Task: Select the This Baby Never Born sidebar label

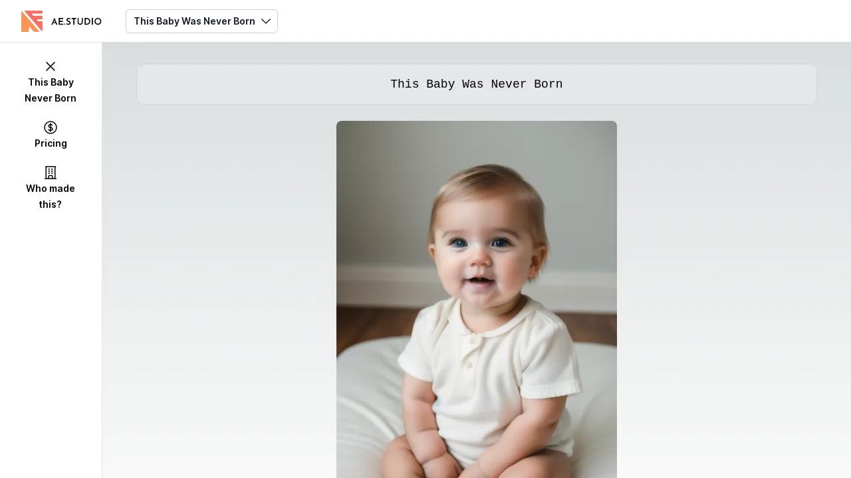Action: pos(51,90)
